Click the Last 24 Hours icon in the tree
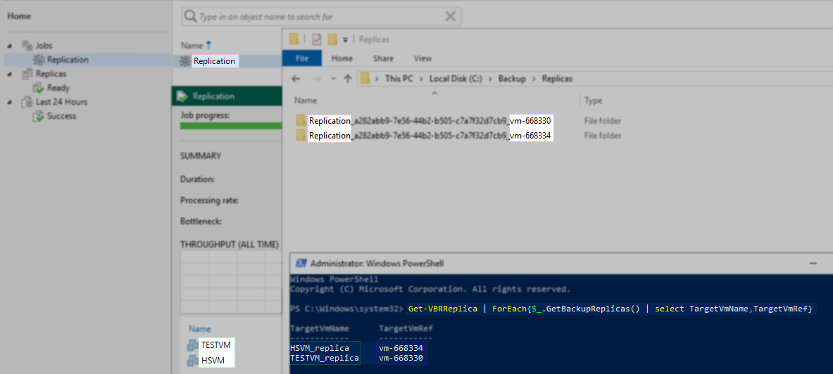This screenshot has width=833, height=374. point(27,102)
